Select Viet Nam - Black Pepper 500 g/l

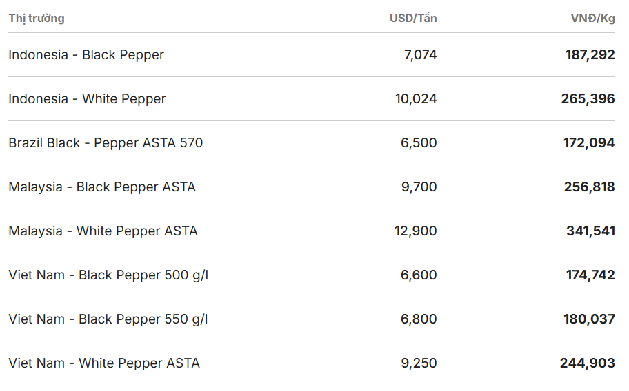[108, 275]
